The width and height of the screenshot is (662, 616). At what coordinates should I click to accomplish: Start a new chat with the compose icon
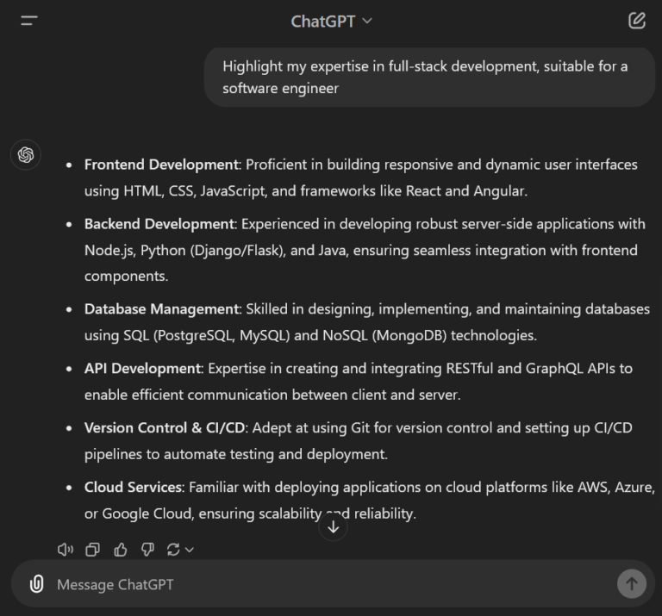tap(637, 21)
